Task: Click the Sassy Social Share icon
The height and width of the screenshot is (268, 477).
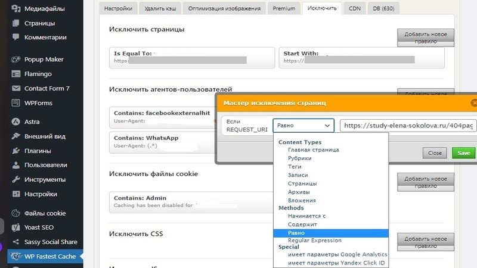Action: (16, 242)
